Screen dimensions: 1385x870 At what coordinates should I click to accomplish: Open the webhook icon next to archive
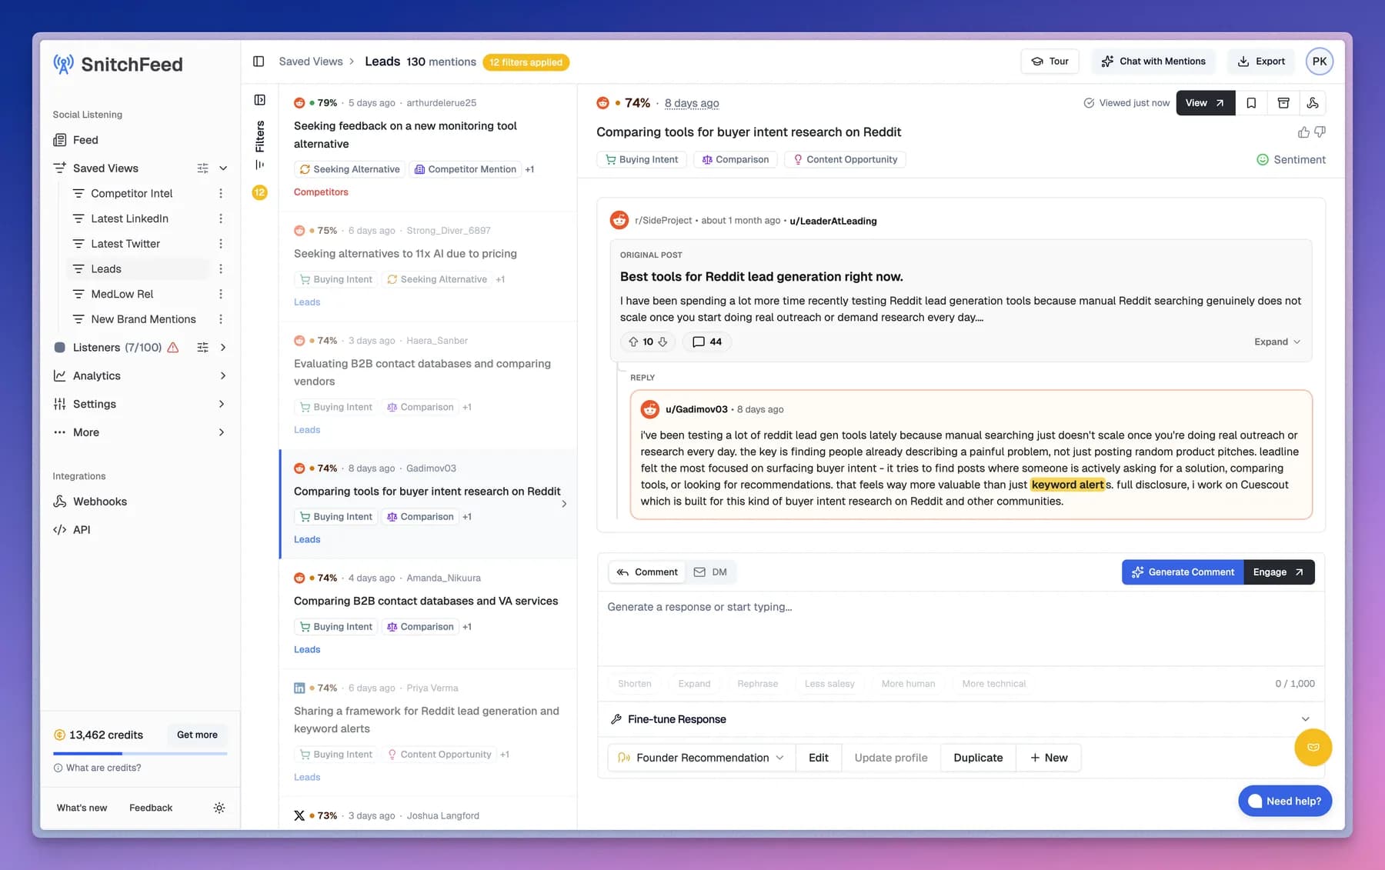pos(1313,103)
